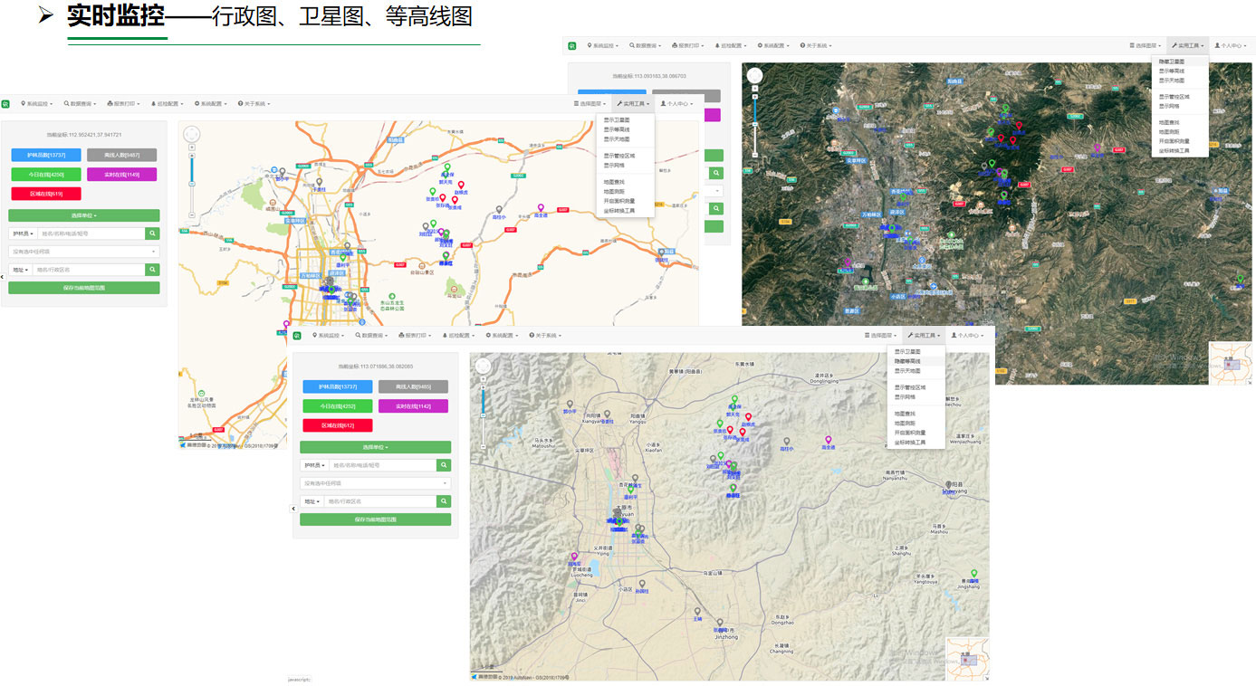Open 护林员 type dropdown in road map window

[23, 233]
